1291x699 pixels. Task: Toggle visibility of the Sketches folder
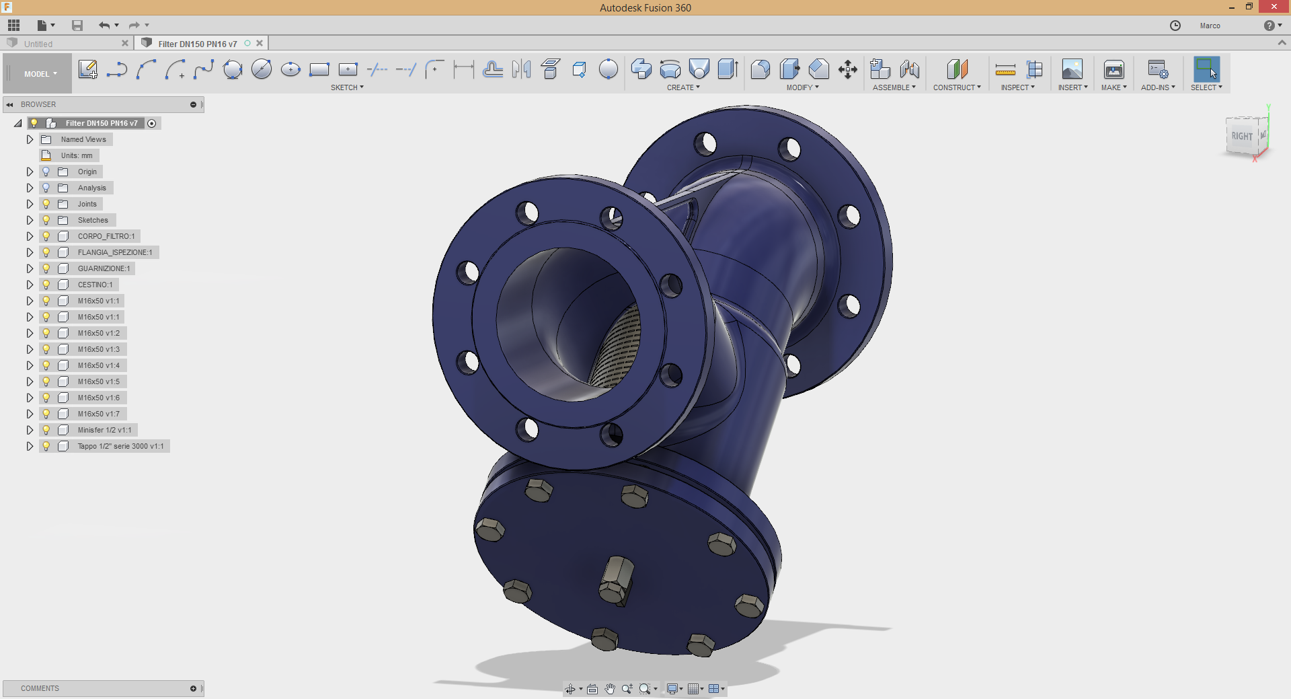[46, 220]
